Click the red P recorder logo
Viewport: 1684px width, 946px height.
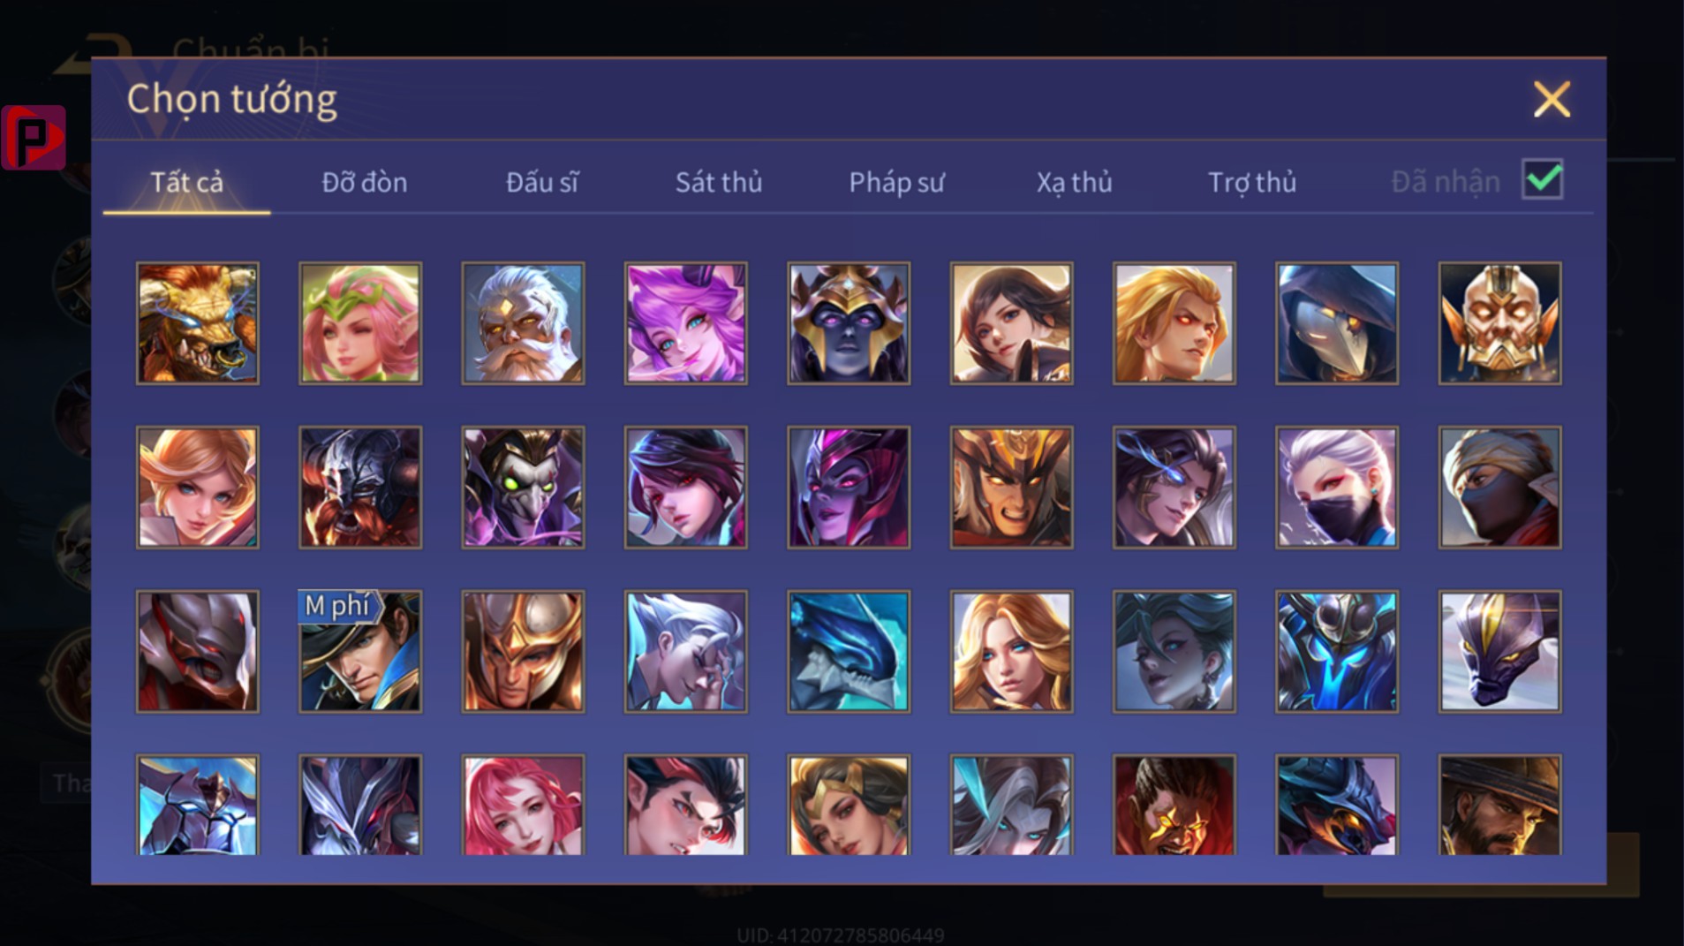click(x=34, y=138)
